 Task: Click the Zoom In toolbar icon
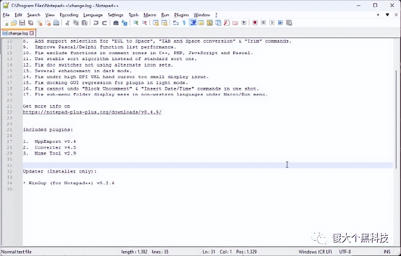[x=136, y=23]
